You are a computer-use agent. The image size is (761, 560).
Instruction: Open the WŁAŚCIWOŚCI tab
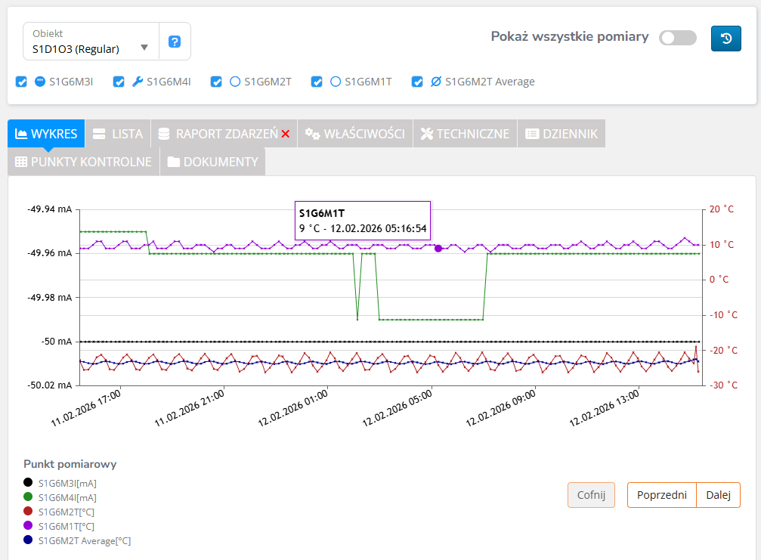pos(354,134)
